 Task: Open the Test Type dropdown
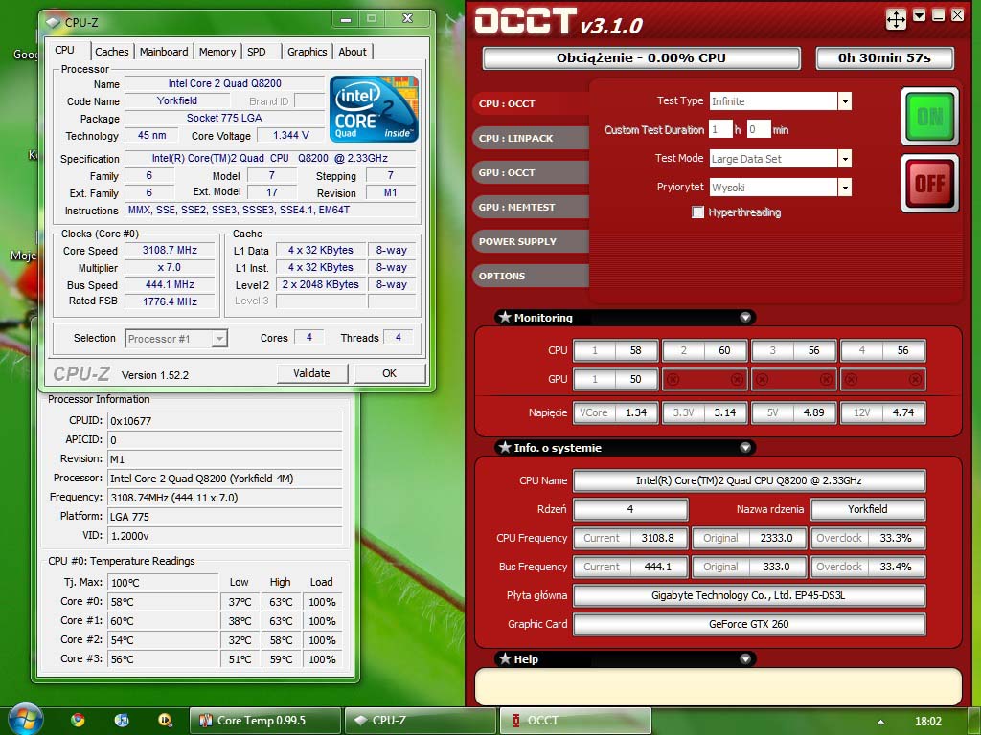(x=844, y=101)
